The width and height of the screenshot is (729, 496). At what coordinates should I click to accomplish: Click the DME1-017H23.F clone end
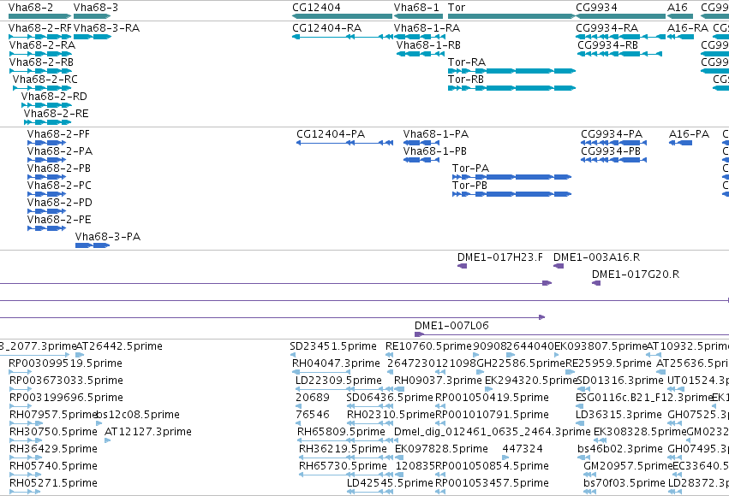click(x=462, y=266)
